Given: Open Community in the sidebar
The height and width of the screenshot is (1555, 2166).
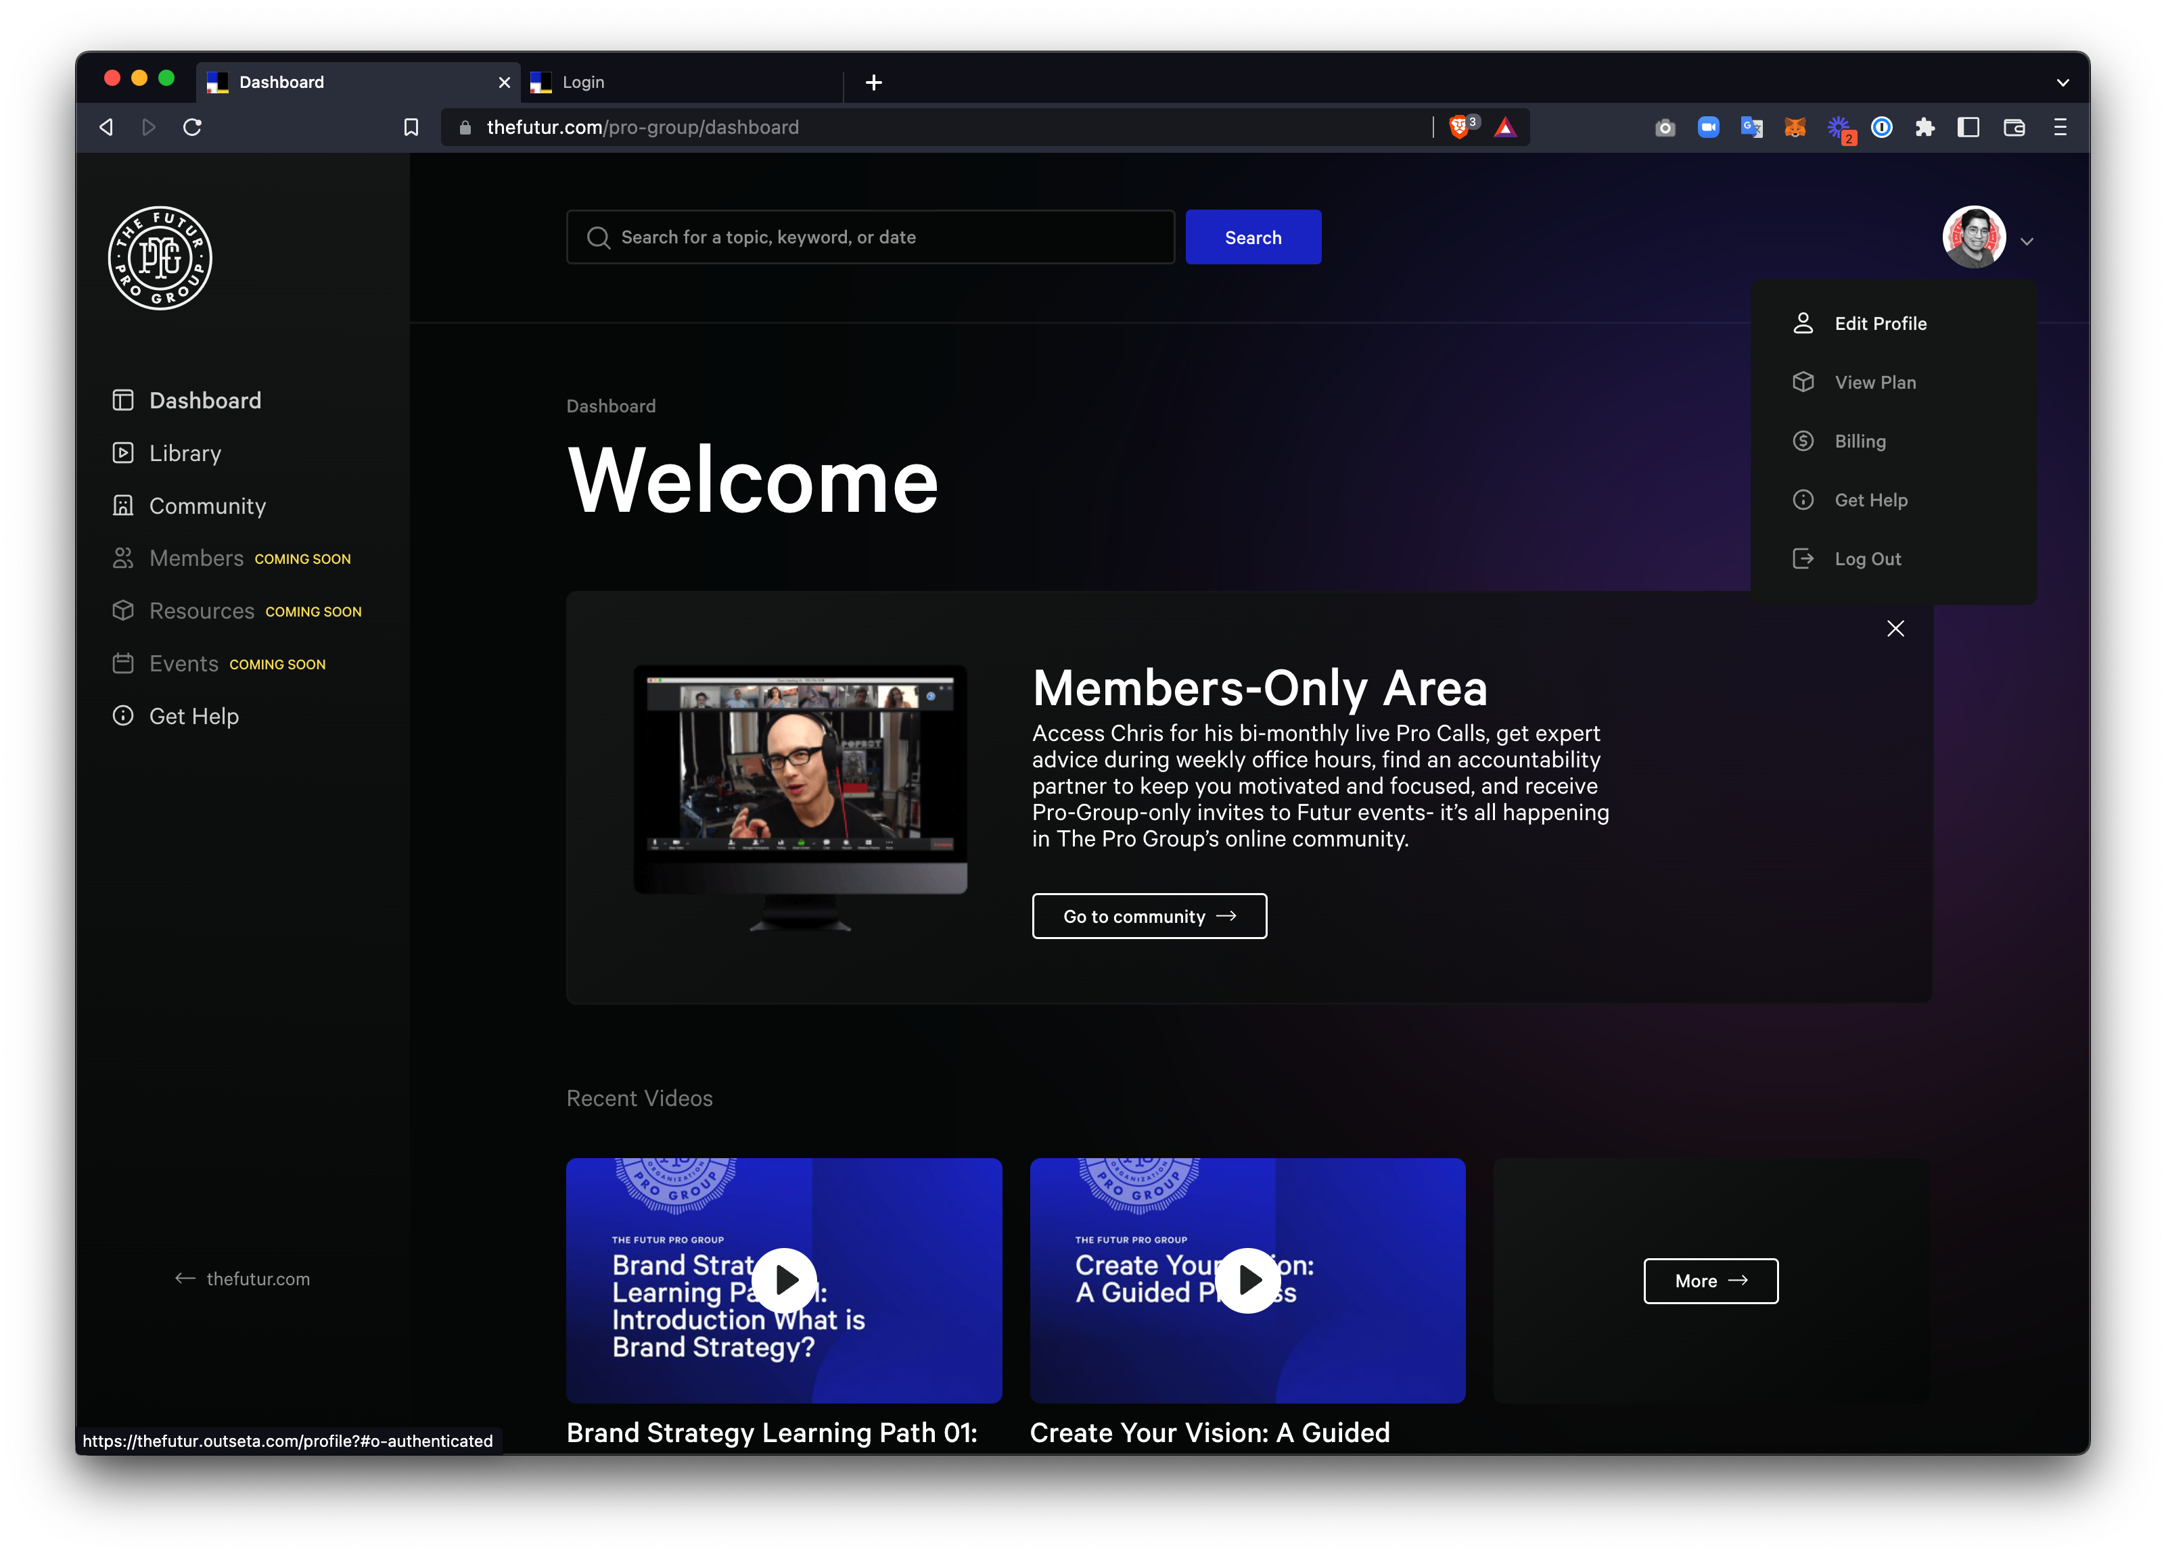Looking at the screenshot, I should click(x=206, y=506).
